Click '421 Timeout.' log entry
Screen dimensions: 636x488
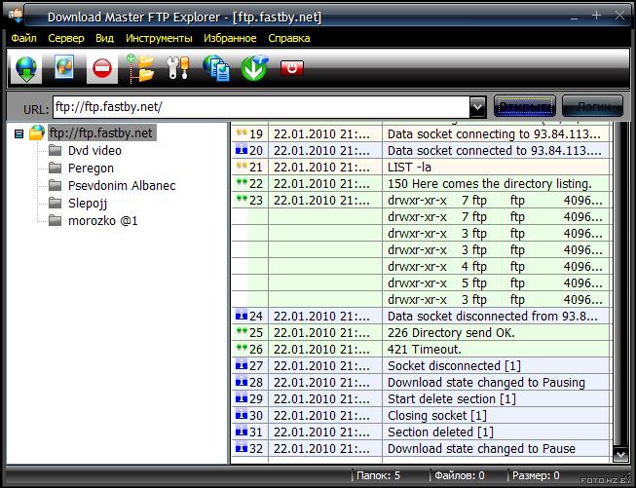(425, 349)
